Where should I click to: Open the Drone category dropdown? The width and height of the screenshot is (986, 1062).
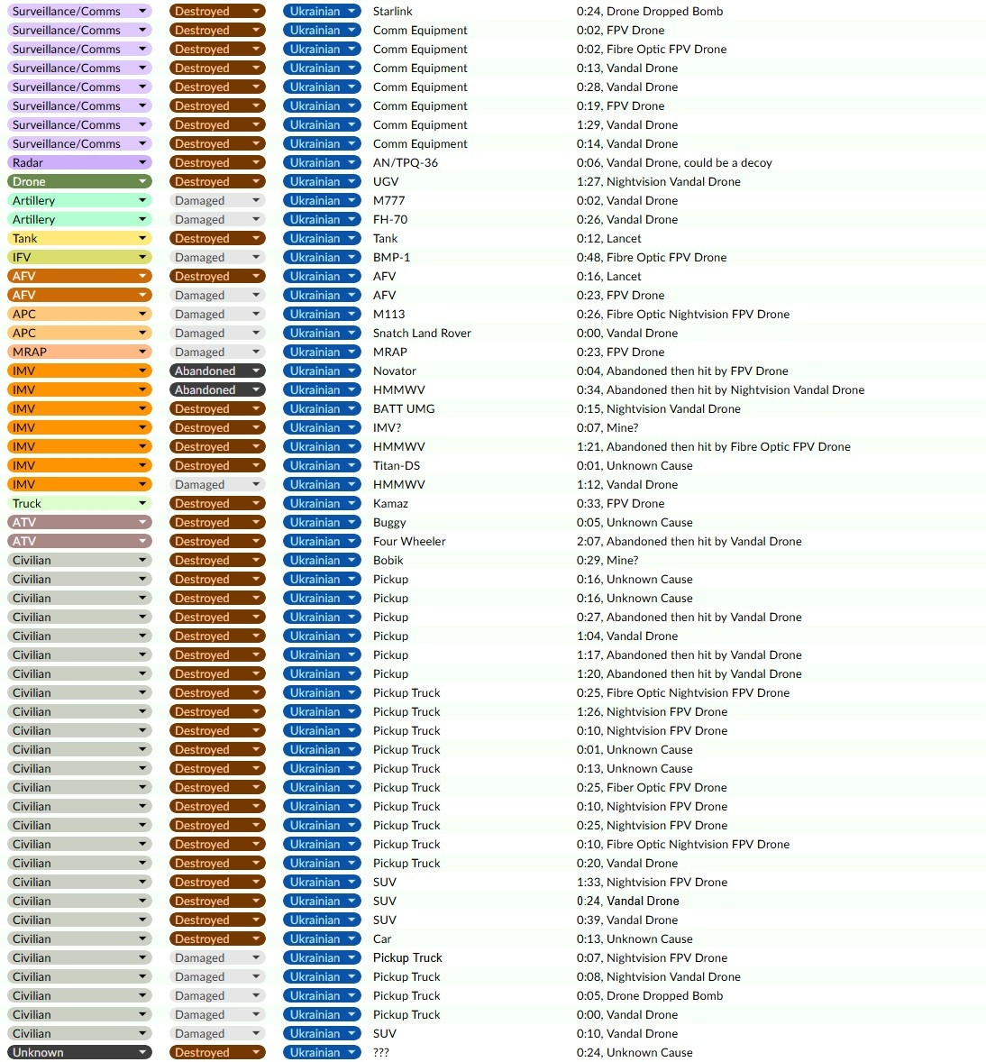(79, 181)
